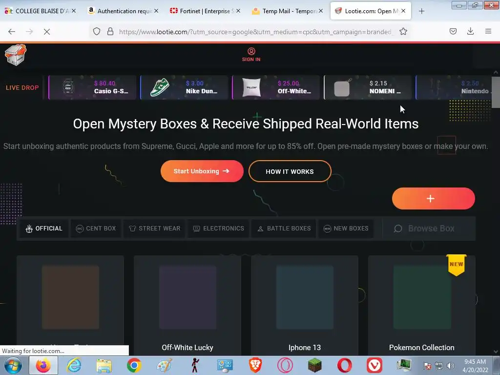Open the Nintendo live drop item
This screenshot has width=500, height=375.
pos(454,87)
